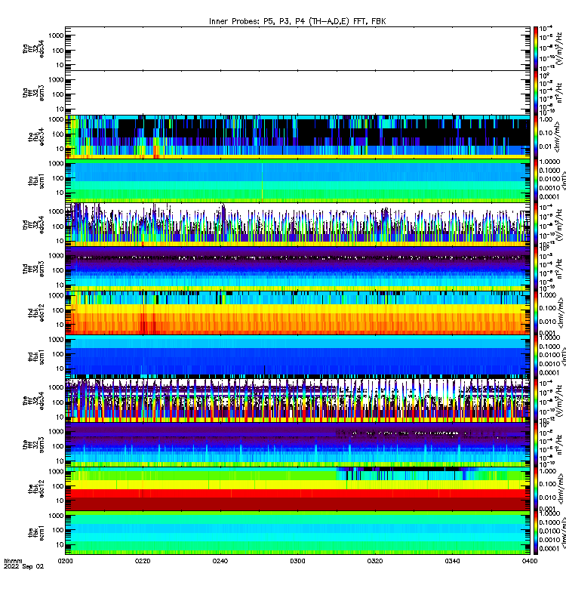566x604 pixels.
Task: Click the the fff edc34 spectrogram with red spikes
Action: pyautogui.click(x=297, y=400)
